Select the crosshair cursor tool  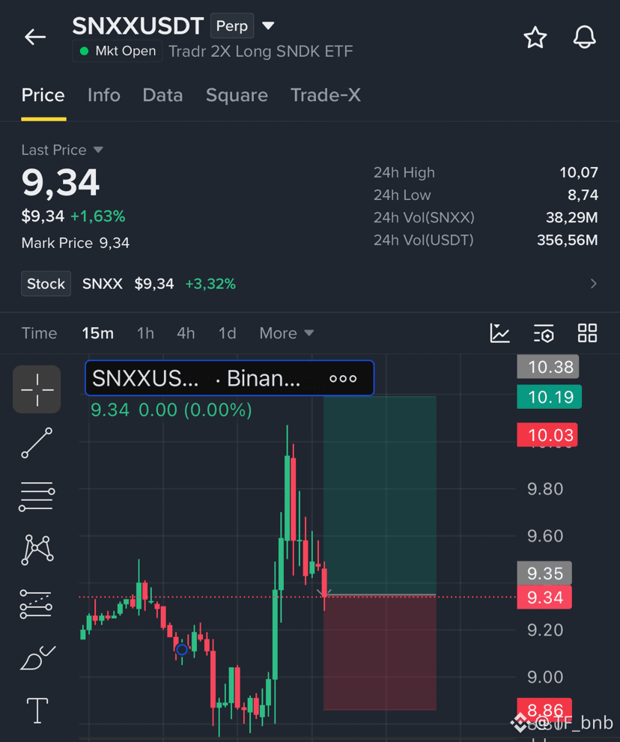coord(37,389)
